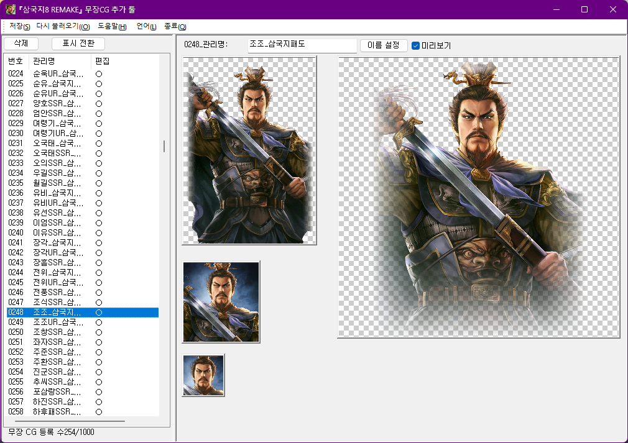Click the 관리명 input field
The width and height of the screenshot is (628, 443).
pos(302,45)
